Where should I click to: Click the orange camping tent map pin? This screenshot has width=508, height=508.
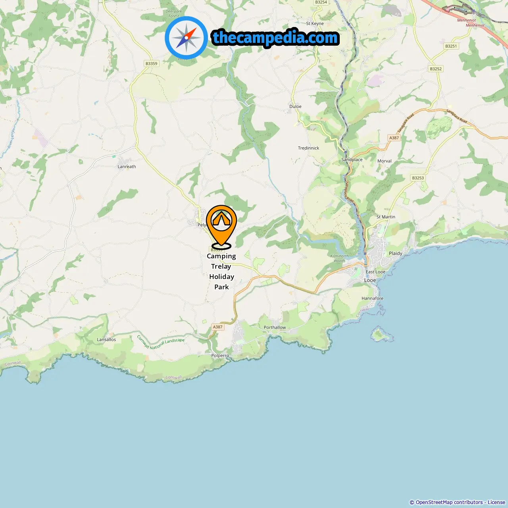pos(221,227)
